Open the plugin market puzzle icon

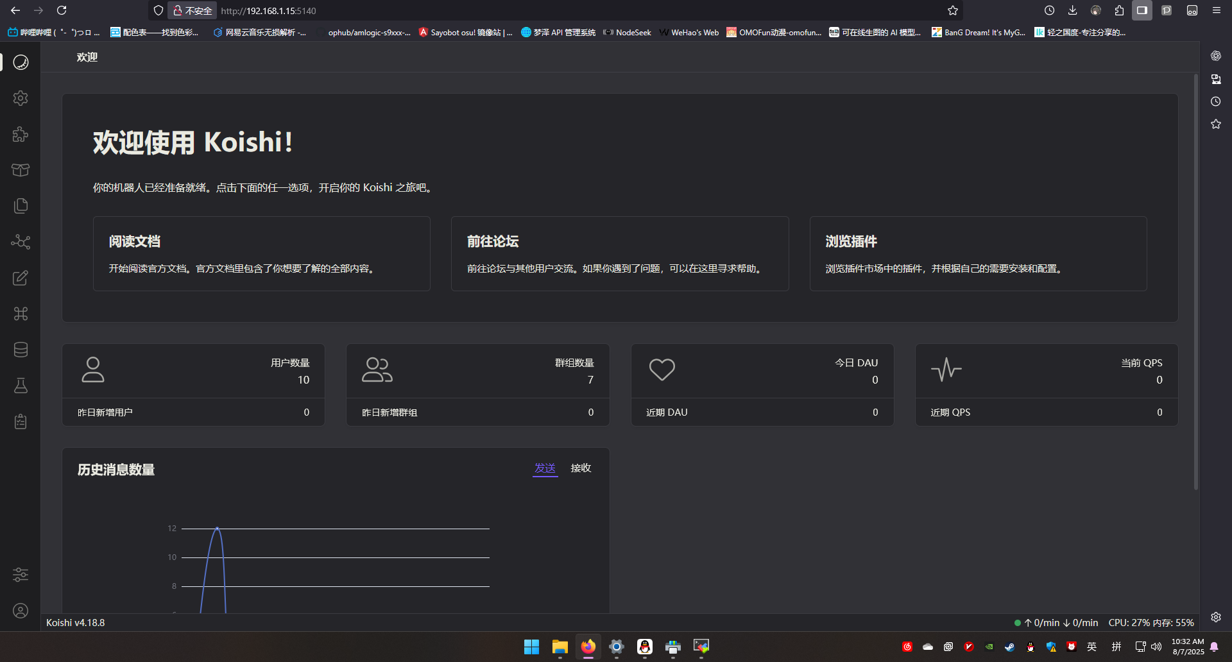(21, 134)
